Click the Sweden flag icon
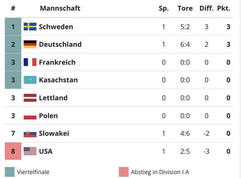Screen dimensions: 241x178 point(30,26)
